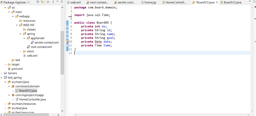Screen dimensions: 256x116
Task: Click the test_spring project icon
Action: [5, 78]
